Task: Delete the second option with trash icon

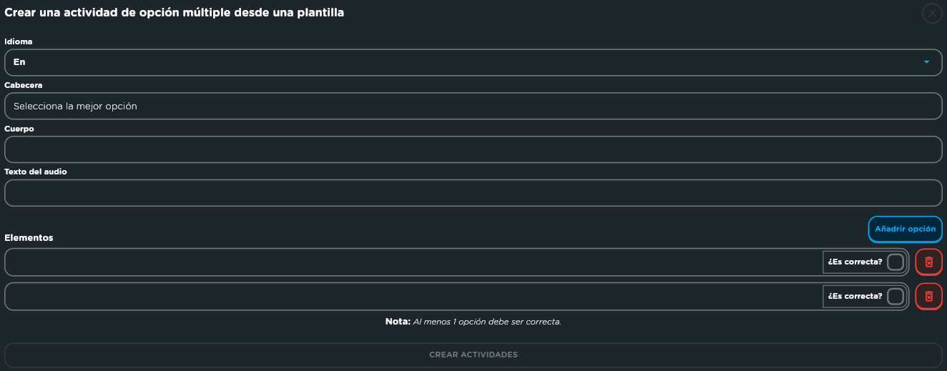Action: 928,296
